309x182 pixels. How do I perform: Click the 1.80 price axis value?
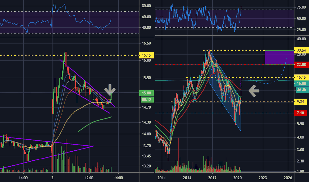[x=300, y=171]
